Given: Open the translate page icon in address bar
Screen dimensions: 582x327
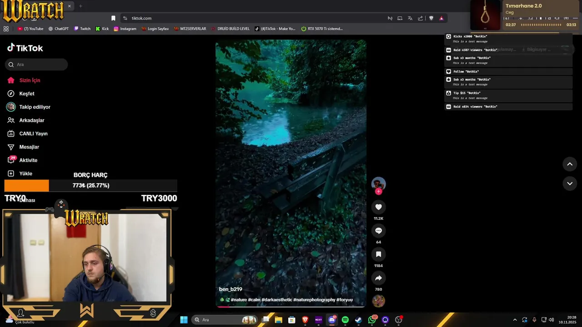Looking at the screenshot, I should pos(410,18).
